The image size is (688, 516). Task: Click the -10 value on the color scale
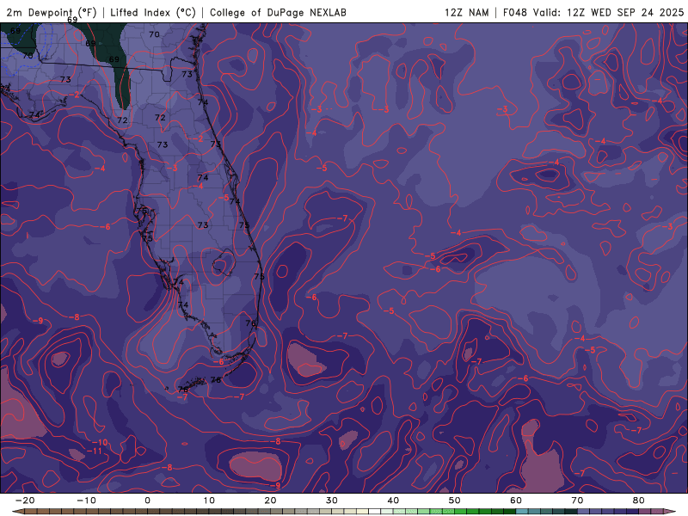pyautogui.click(x=86, y=501)
